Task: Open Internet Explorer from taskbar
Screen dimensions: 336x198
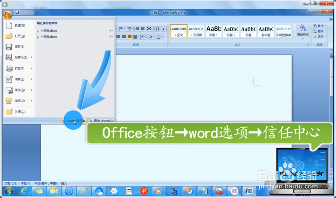Action: (x=24, y=191)
